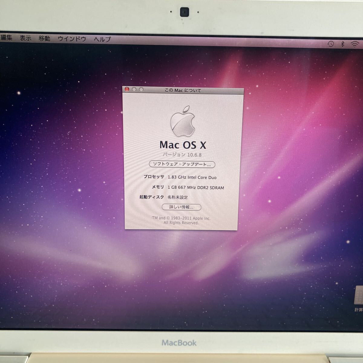
Task: Open the 移動 menu
Action: tap(44, 38)
